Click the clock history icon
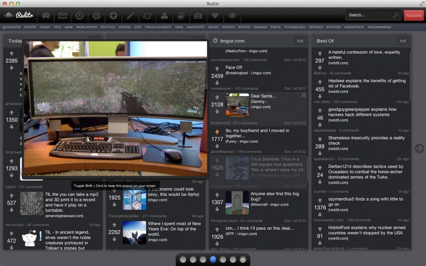This screenshot has height=266, width=426. tap(79, 15)
